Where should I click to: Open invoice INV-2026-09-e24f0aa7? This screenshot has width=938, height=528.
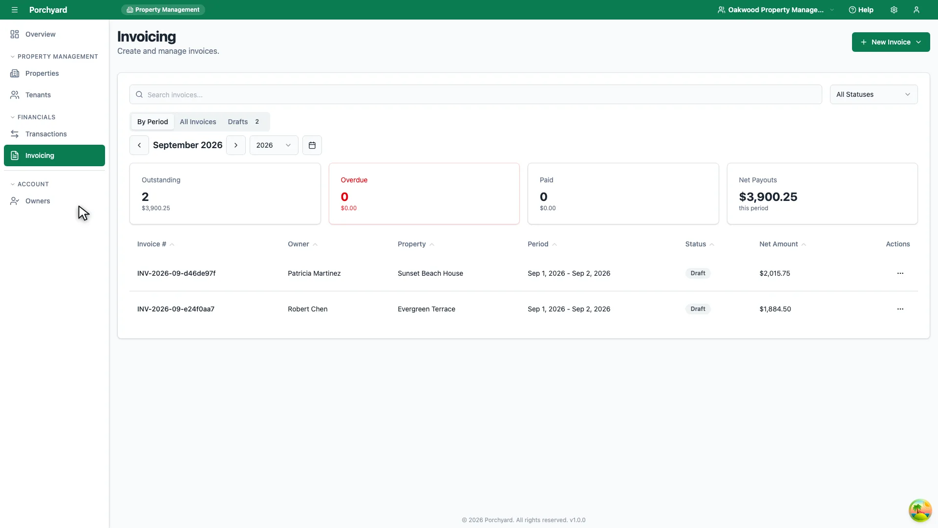176,309
